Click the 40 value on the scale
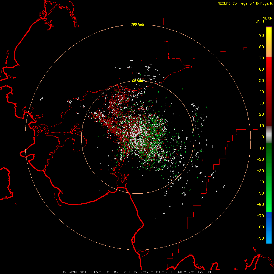 pyautogui.click(x=262, y=92)
